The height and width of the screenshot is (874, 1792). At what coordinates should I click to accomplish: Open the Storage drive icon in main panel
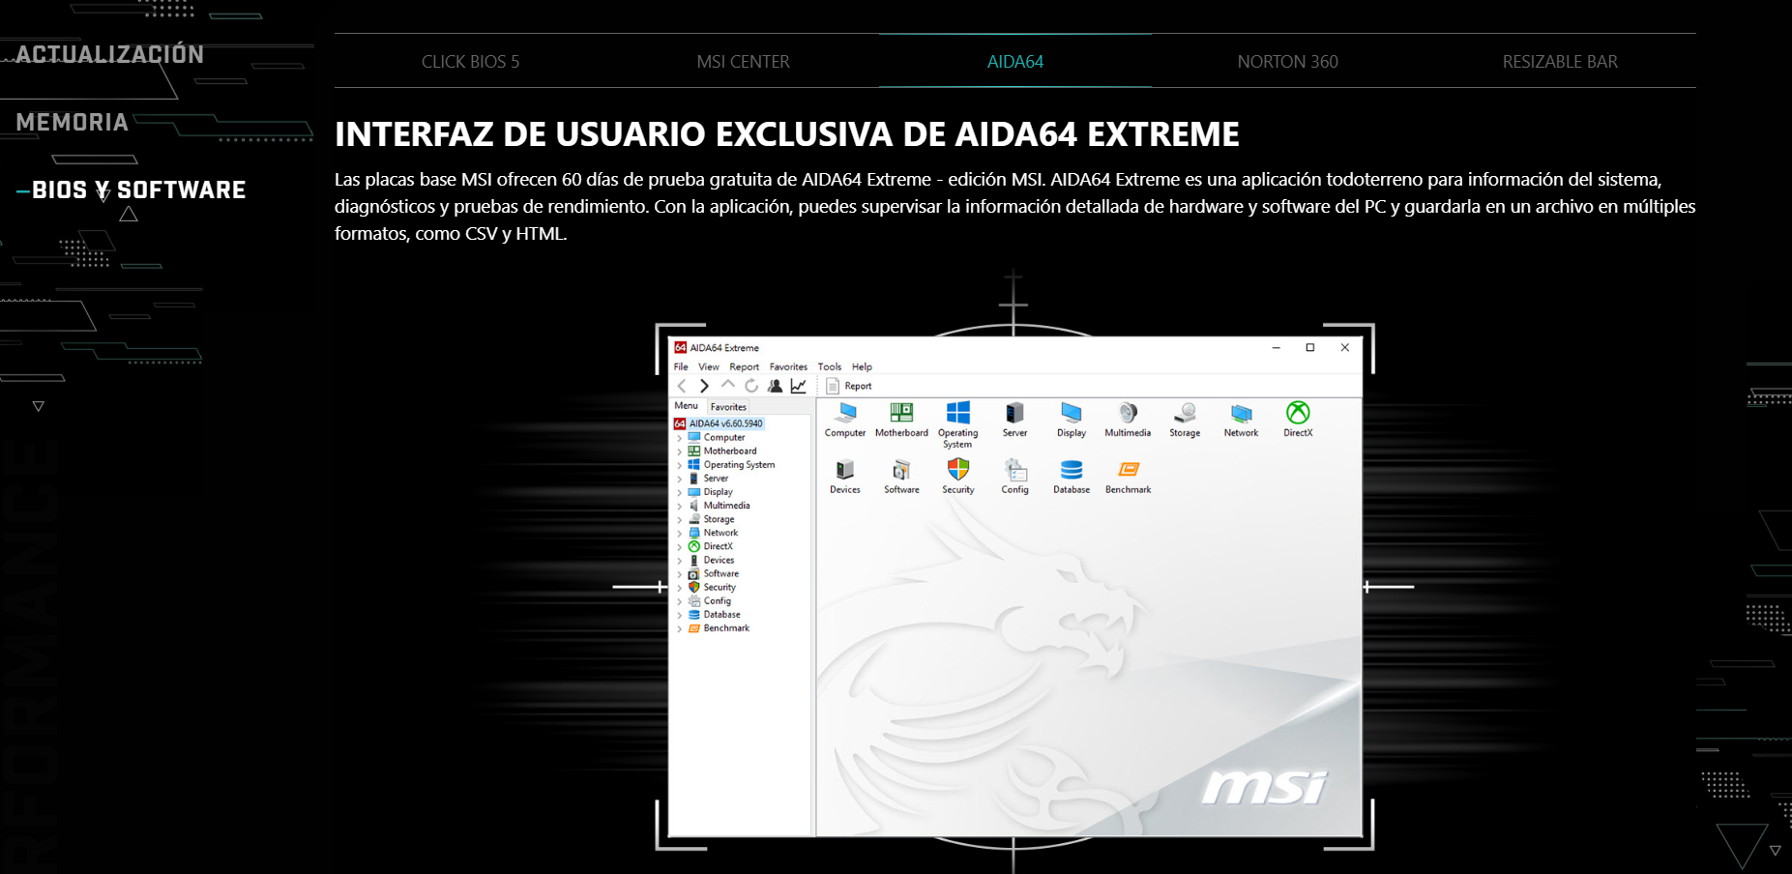(x=1185, y=413)
